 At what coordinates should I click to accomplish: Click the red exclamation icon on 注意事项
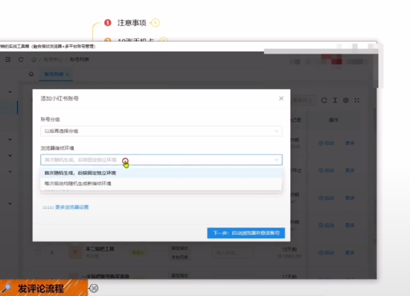[x=108, y=23]
